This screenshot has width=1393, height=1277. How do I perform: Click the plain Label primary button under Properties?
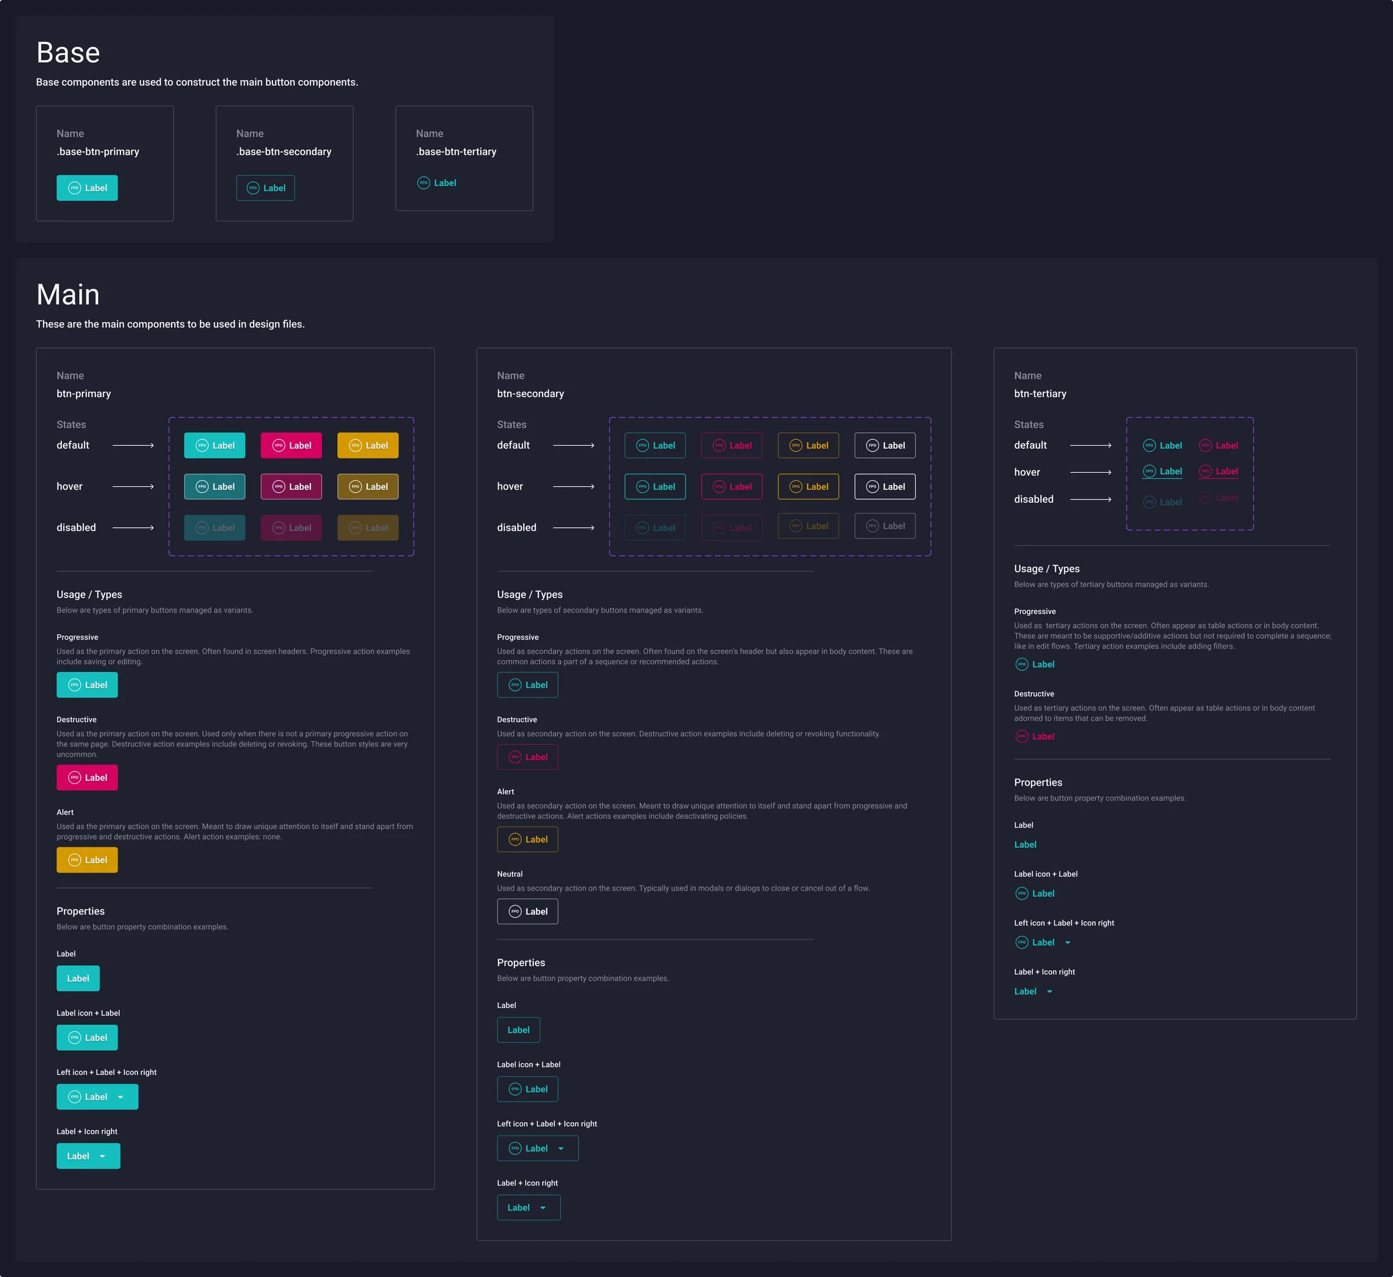point(78,978)
